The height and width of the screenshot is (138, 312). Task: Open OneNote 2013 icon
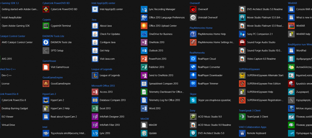144,42
